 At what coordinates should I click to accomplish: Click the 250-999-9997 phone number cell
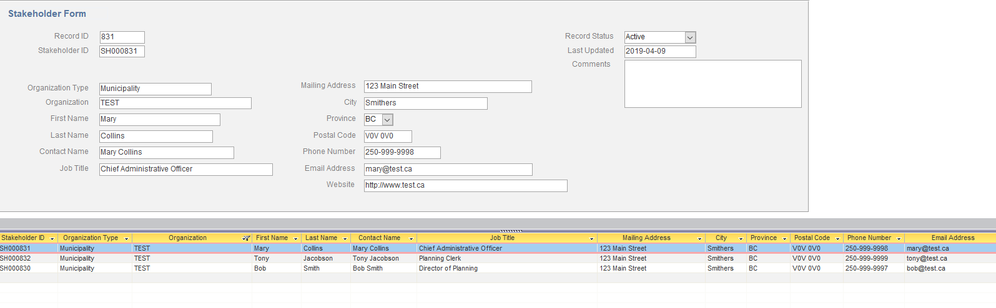click(874, 268)
